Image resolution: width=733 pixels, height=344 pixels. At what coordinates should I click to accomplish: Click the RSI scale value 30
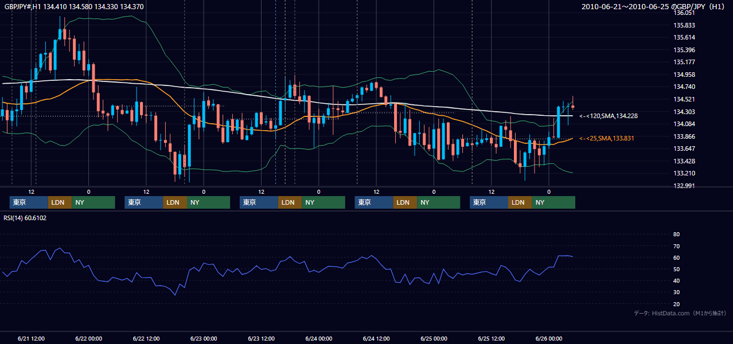tap(676, 292)
